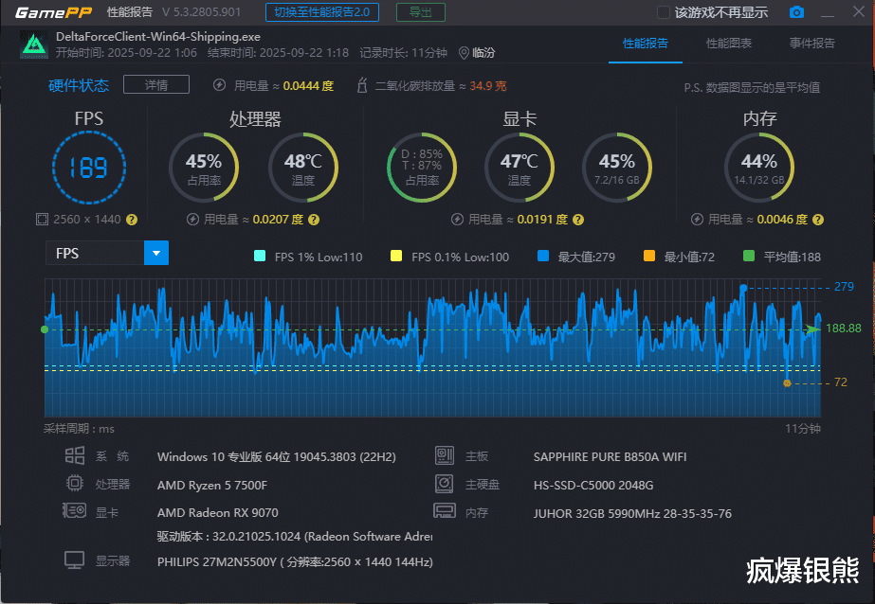Click the 硬件状态 heading link
The width and height of the screenshot is (875, 604).
[79, 85]
